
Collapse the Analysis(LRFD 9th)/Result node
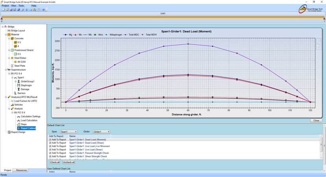click(6, 97)
